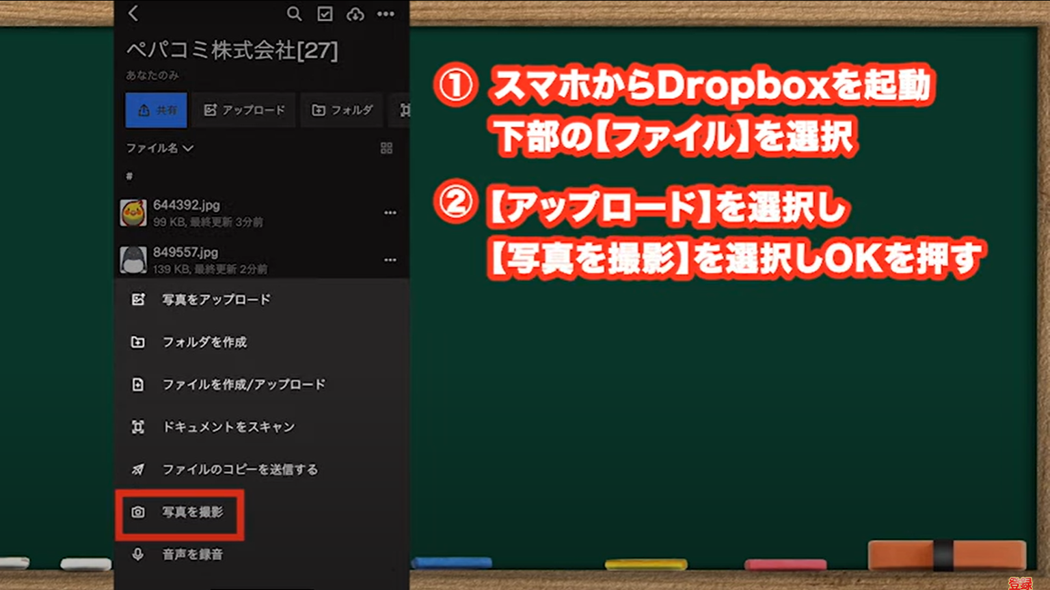Choose ファイルのコピーを送信する menu item
The height and width of the screenshot is (590, 1050).
(x=262, y=469)
